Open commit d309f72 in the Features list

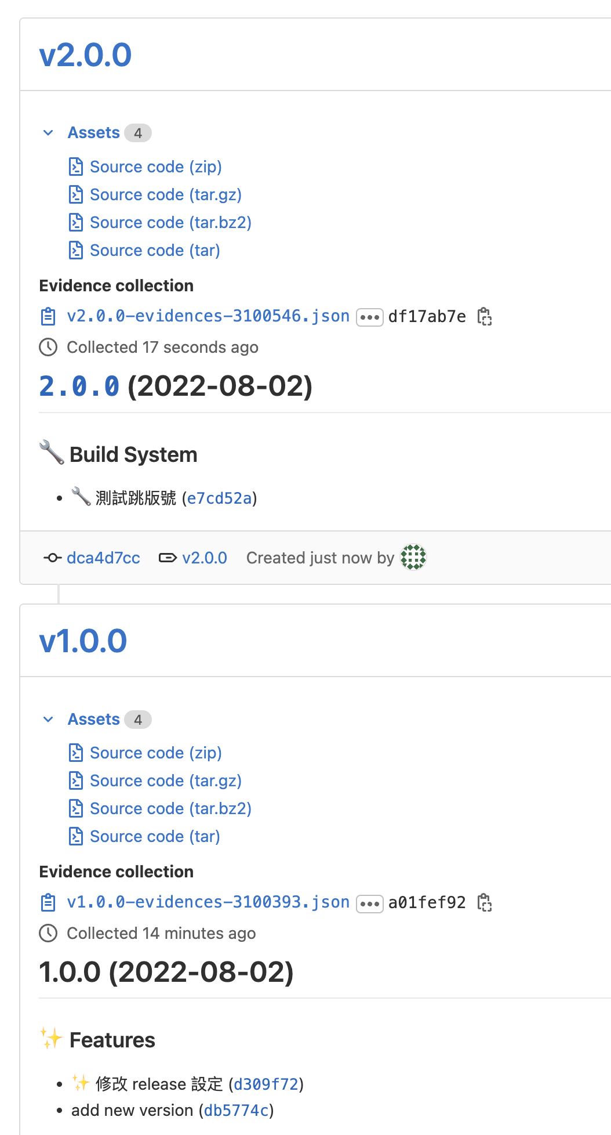pos(266,1084)
